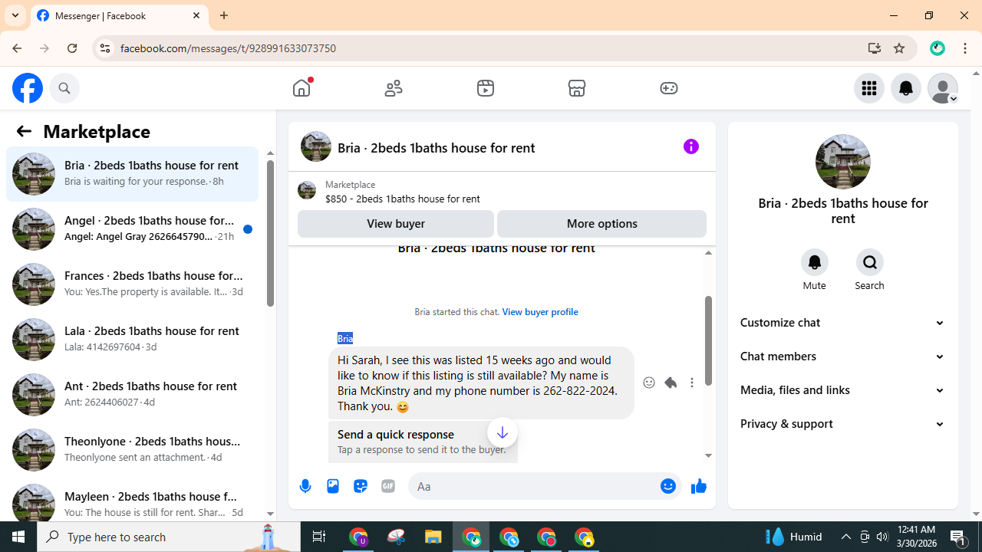Screen dimensions: 982x552
Task: Bookmark this page with star icon
Action: coord(899,48)
